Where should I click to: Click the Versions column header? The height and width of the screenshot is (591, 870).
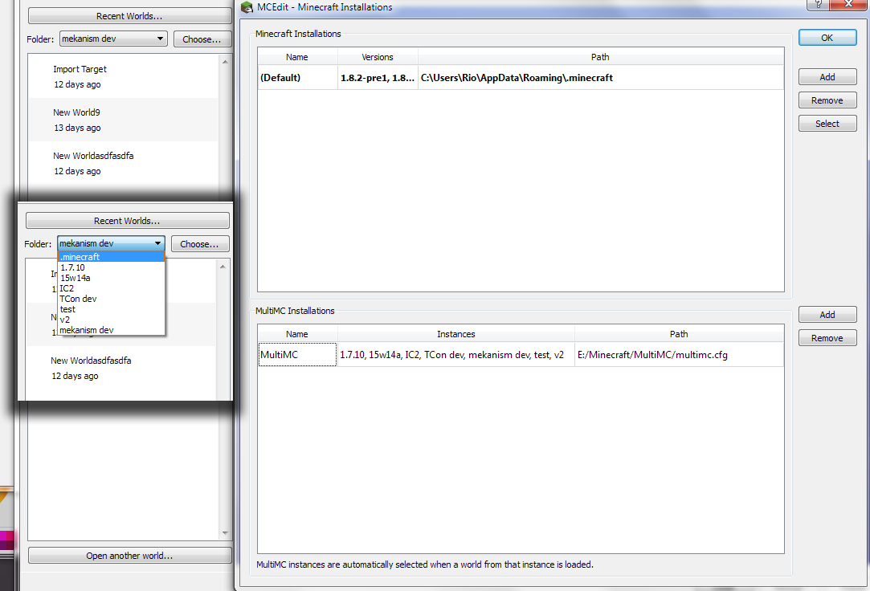(378, 57)
